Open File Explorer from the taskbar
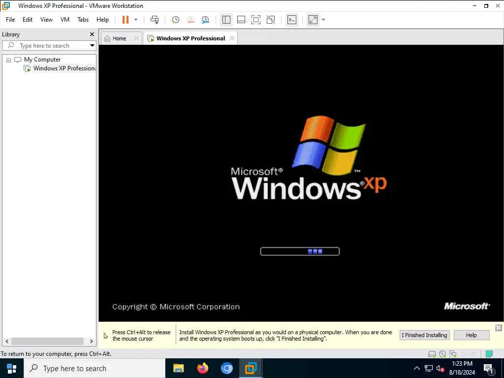Image resolution: width=504 pixels, height=378 pixels. pyautogui.click(x=178, y=368)
